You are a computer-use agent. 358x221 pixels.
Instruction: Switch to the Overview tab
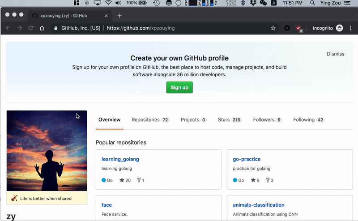tap(109, 120)
